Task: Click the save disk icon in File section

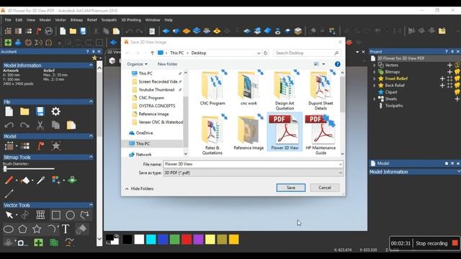Action: coord(40,112)
